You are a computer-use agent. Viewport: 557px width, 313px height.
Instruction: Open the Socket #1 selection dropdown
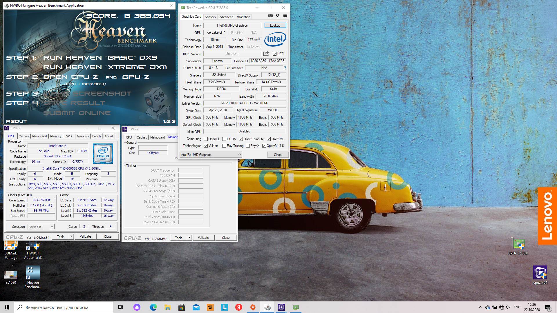pyautogui.click(x=41, y=227)
